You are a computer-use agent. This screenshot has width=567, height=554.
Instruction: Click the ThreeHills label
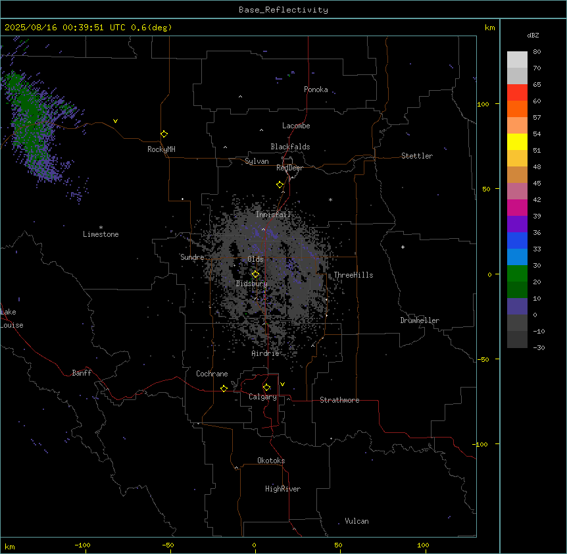pos(354,275)
